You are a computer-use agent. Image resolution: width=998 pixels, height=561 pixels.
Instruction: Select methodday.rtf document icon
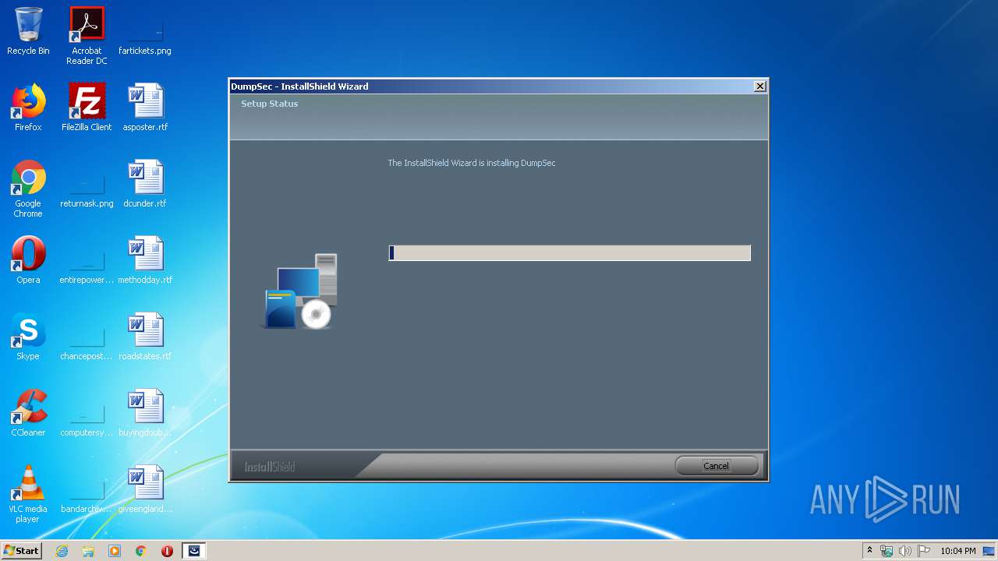pyautogui.click(x=145, y=261)
